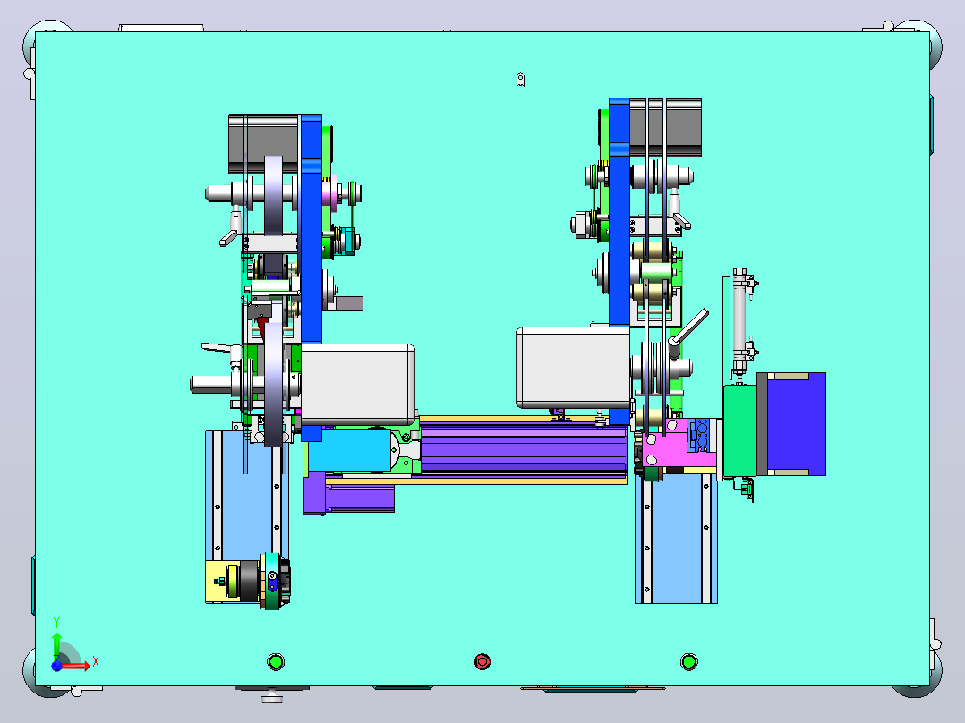Viewport: 965px width, 723px height.
Task: Pick the vertical pneumatic cylinder on right
Action: (739, 323)
